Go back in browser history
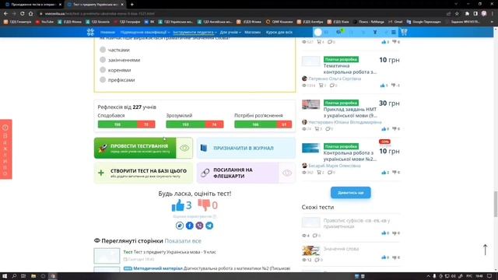The width and height of the screenshot is (498, 280). (5, 14)
